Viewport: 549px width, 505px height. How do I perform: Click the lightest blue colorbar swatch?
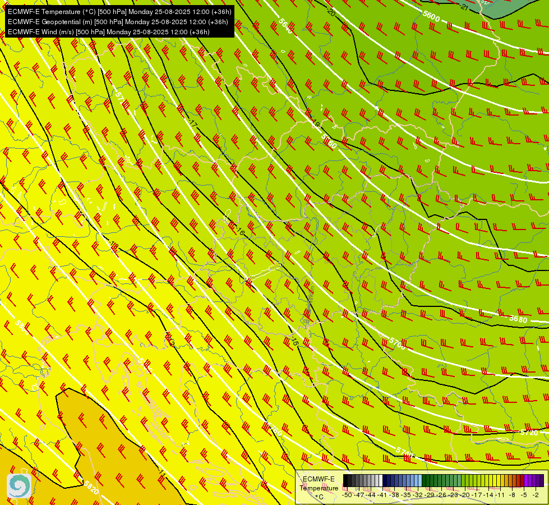pyautogui.click(x=420, y=480)
